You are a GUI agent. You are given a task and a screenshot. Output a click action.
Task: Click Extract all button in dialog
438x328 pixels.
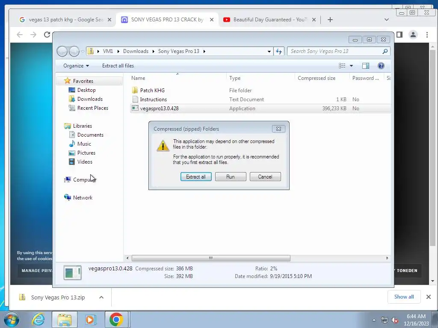196,176
